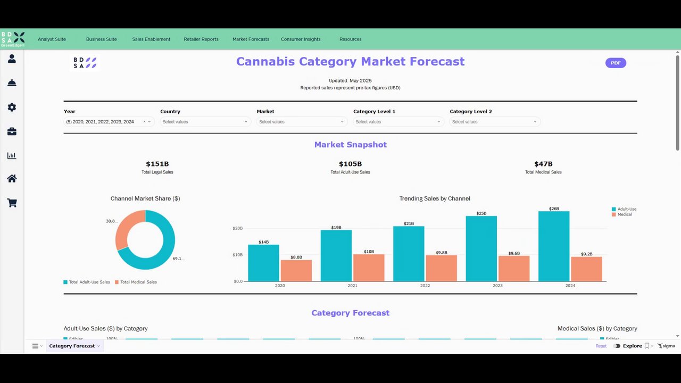
Task: Click the BDSA logo beside the report title
Action: pos(85,63)
